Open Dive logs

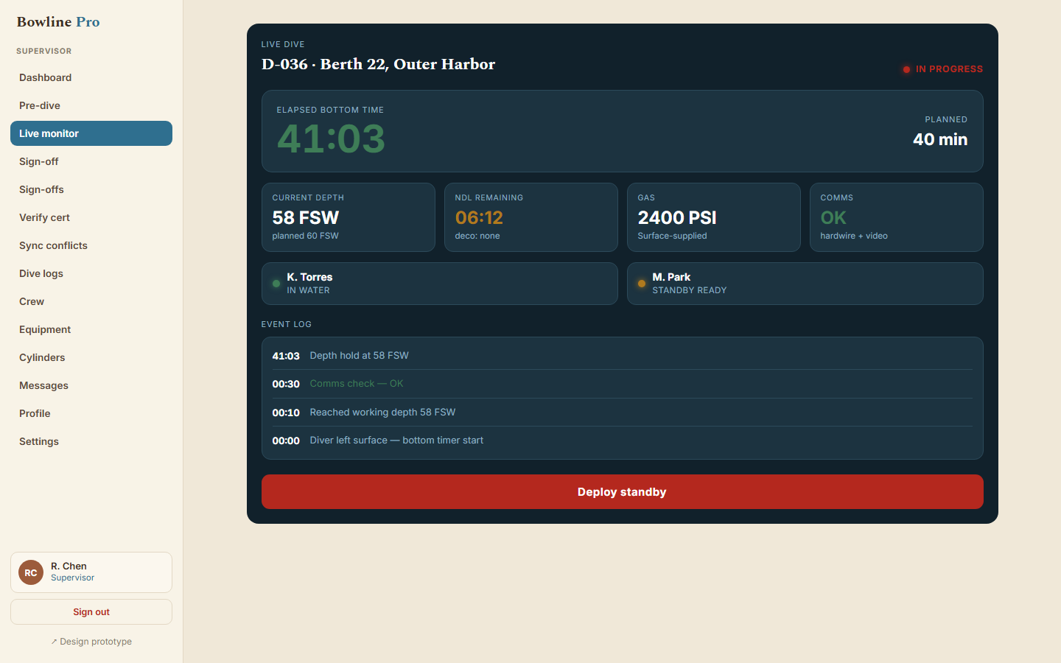pos(91,273)
